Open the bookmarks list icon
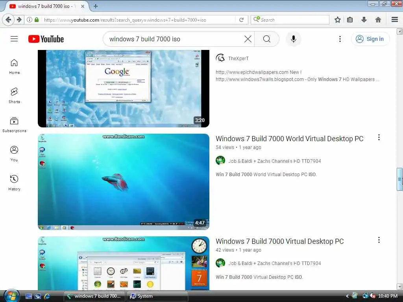This screenshot has height=302, width=403. [350, 20]
